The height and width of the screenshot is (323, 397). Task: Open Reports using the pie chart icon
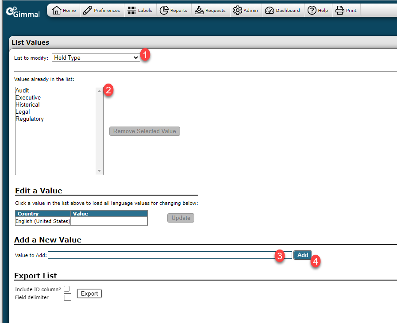coord(164,10)
